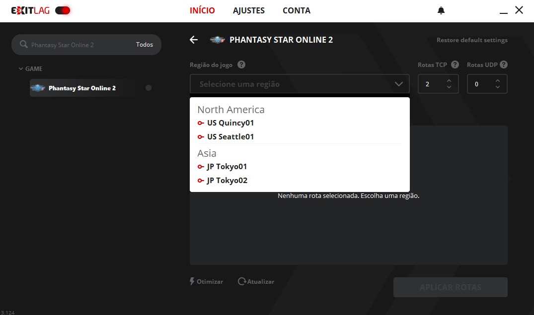Toggle the ExitLag power switch
Image resolution: width=534 pixels, height=315 pixels.
(x=63, y=10)
